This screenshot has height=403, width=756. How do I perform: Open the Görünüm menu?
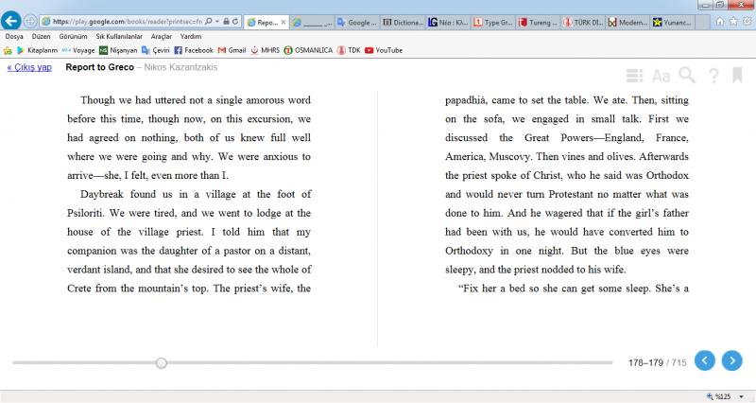[73, 36]
